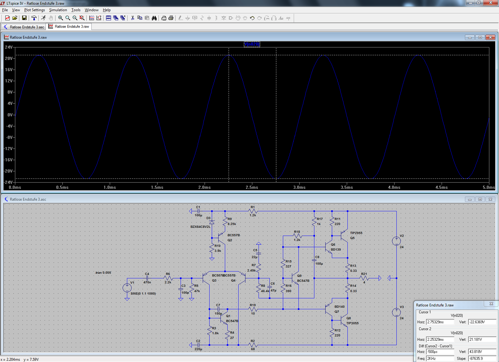This screenshot has height=362, width=499.
Task: Run the simulation with the running man icon
Action: 44,18
